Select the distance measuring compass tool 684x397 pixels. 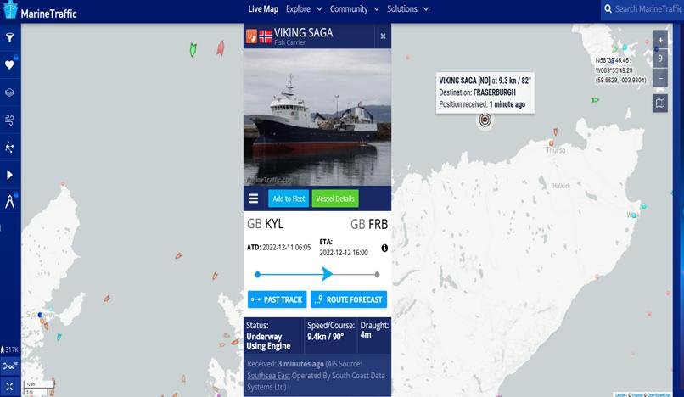coord(9,202)
